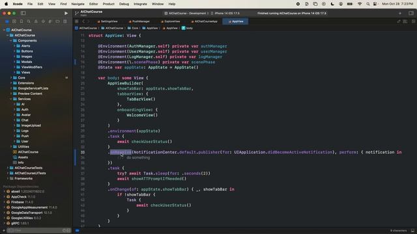Open the Editor menu
Screen dimensions: 417x234
[x=93, y=4]
